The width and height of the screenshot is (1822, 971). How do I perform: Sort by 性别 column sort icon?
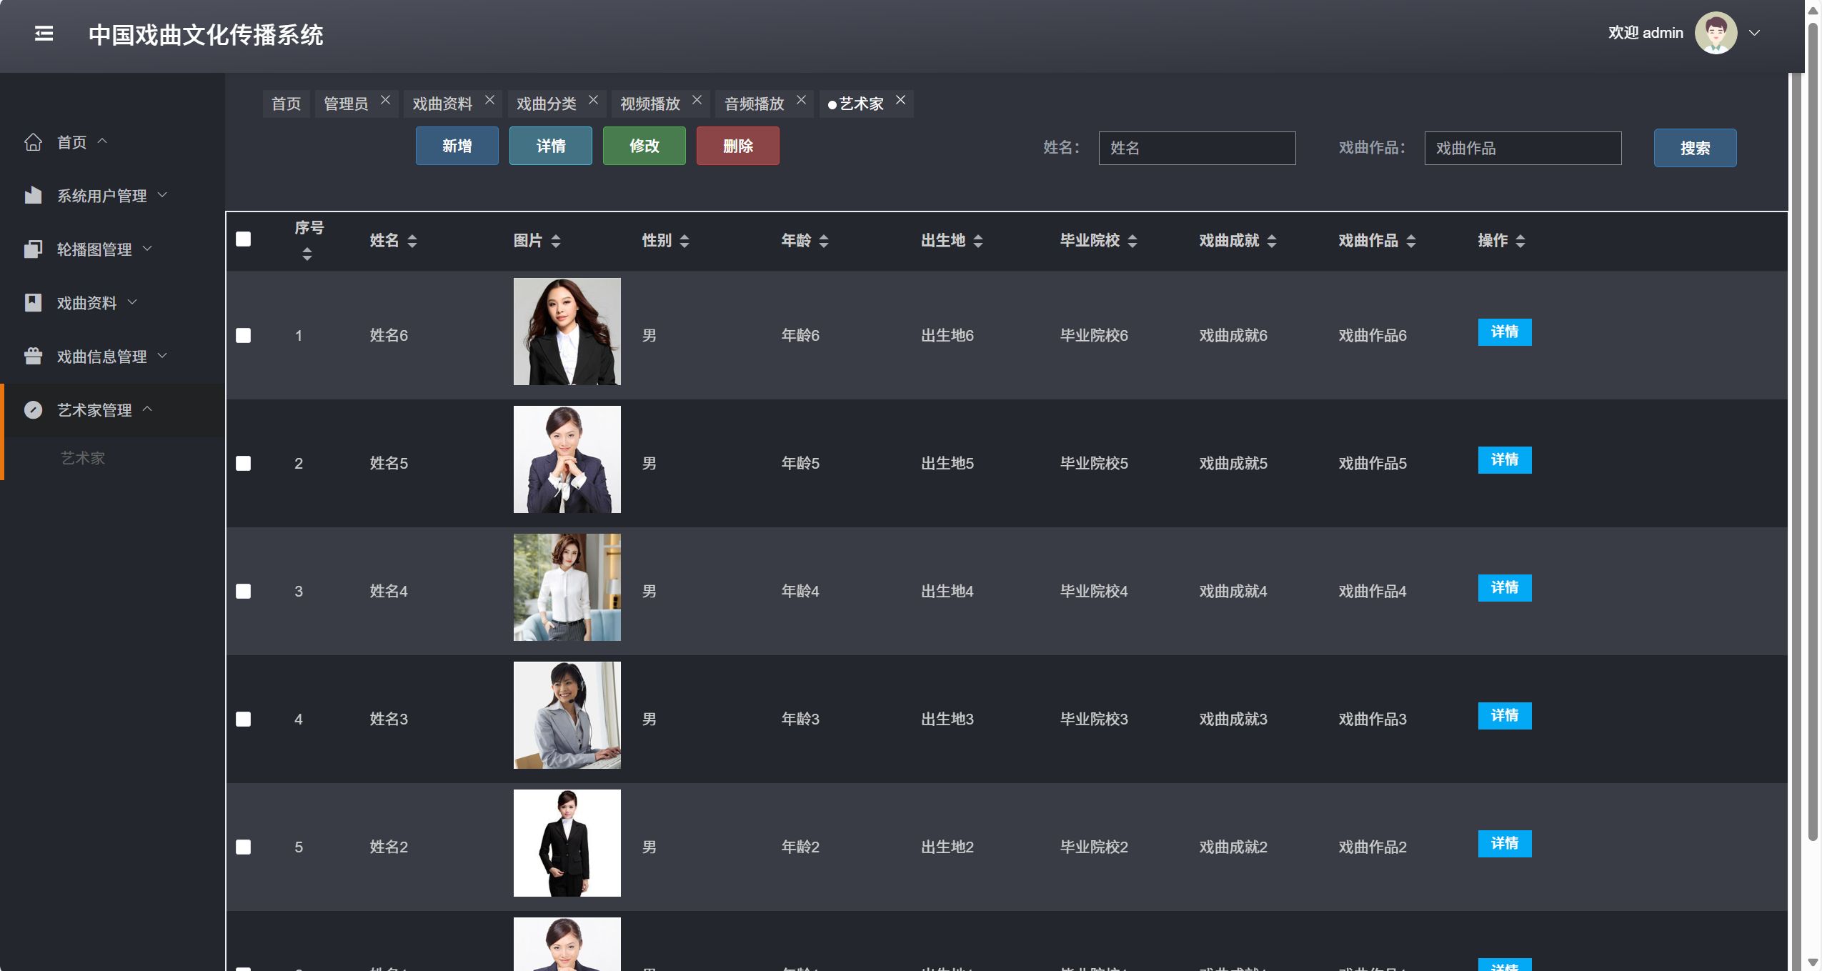click(685, 241)
